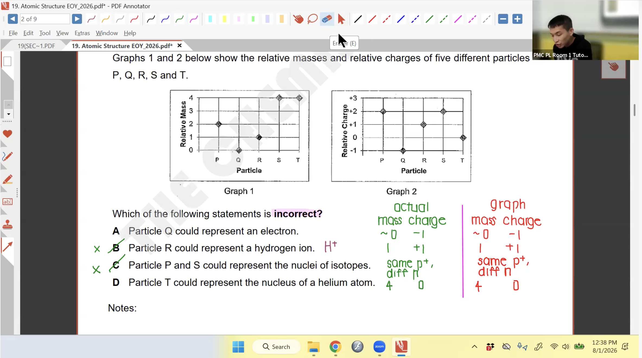642x358 pixels.
Task: Select the black pen preset
Action: point(151,19)
